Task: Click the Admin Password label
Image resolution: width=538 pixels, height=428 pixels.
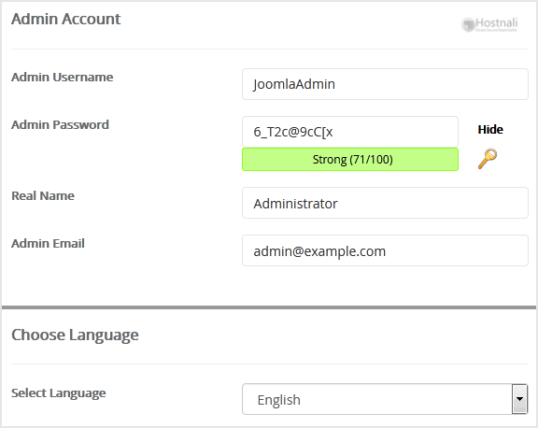Action: tap(60, 124)
